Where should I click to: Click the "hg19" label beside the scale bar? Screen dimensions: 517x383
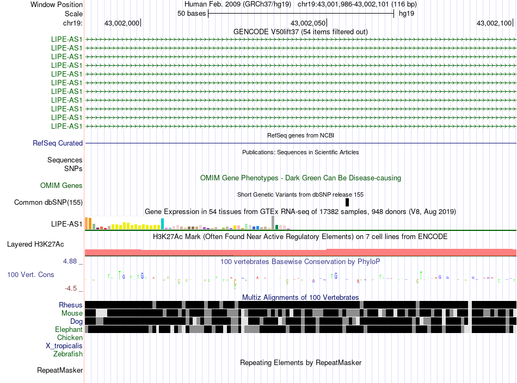[407, 14]
